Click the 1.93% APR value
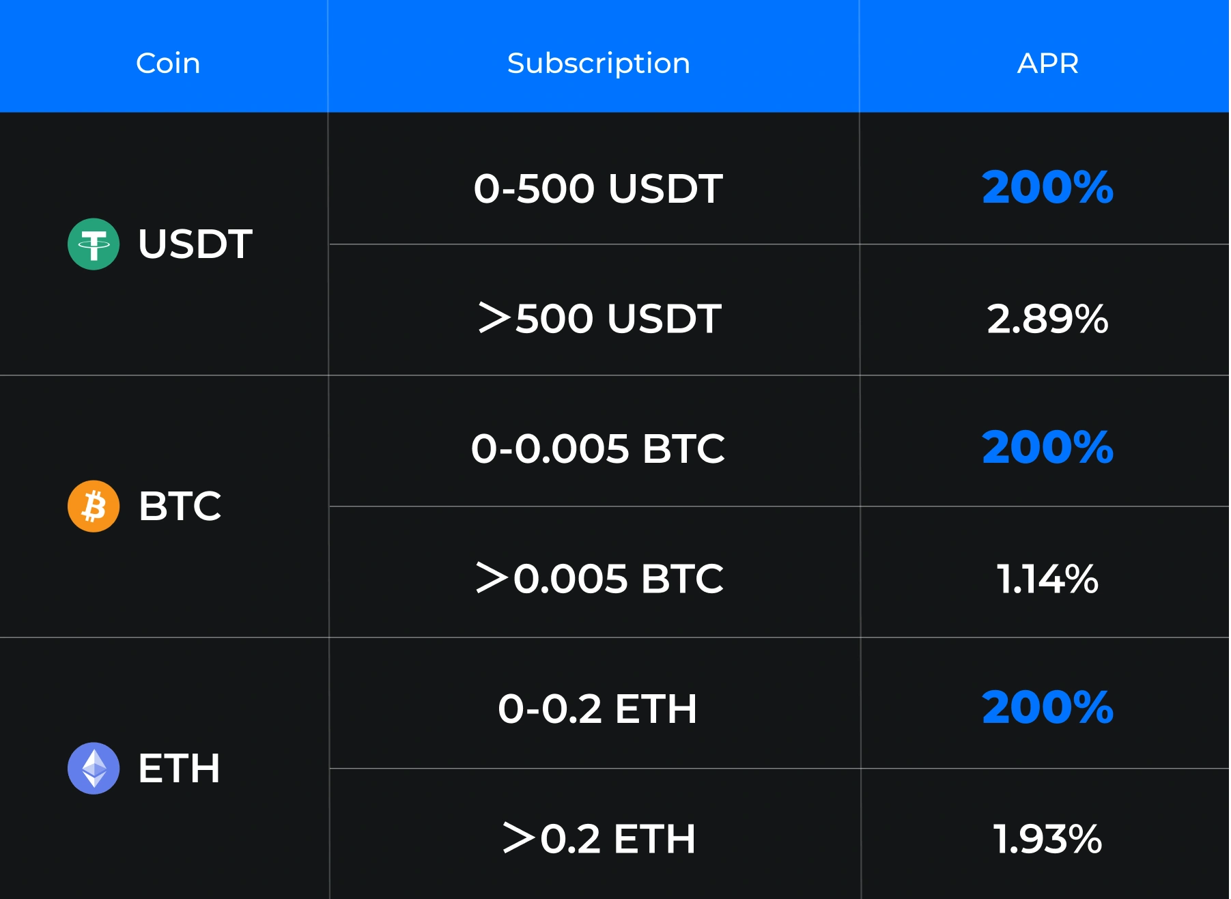Screen dimensions: 1231x899 1047,839
